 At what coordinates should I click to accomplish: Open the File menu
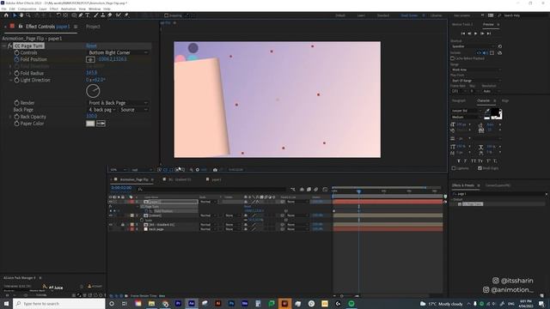[x=3, y=9]
